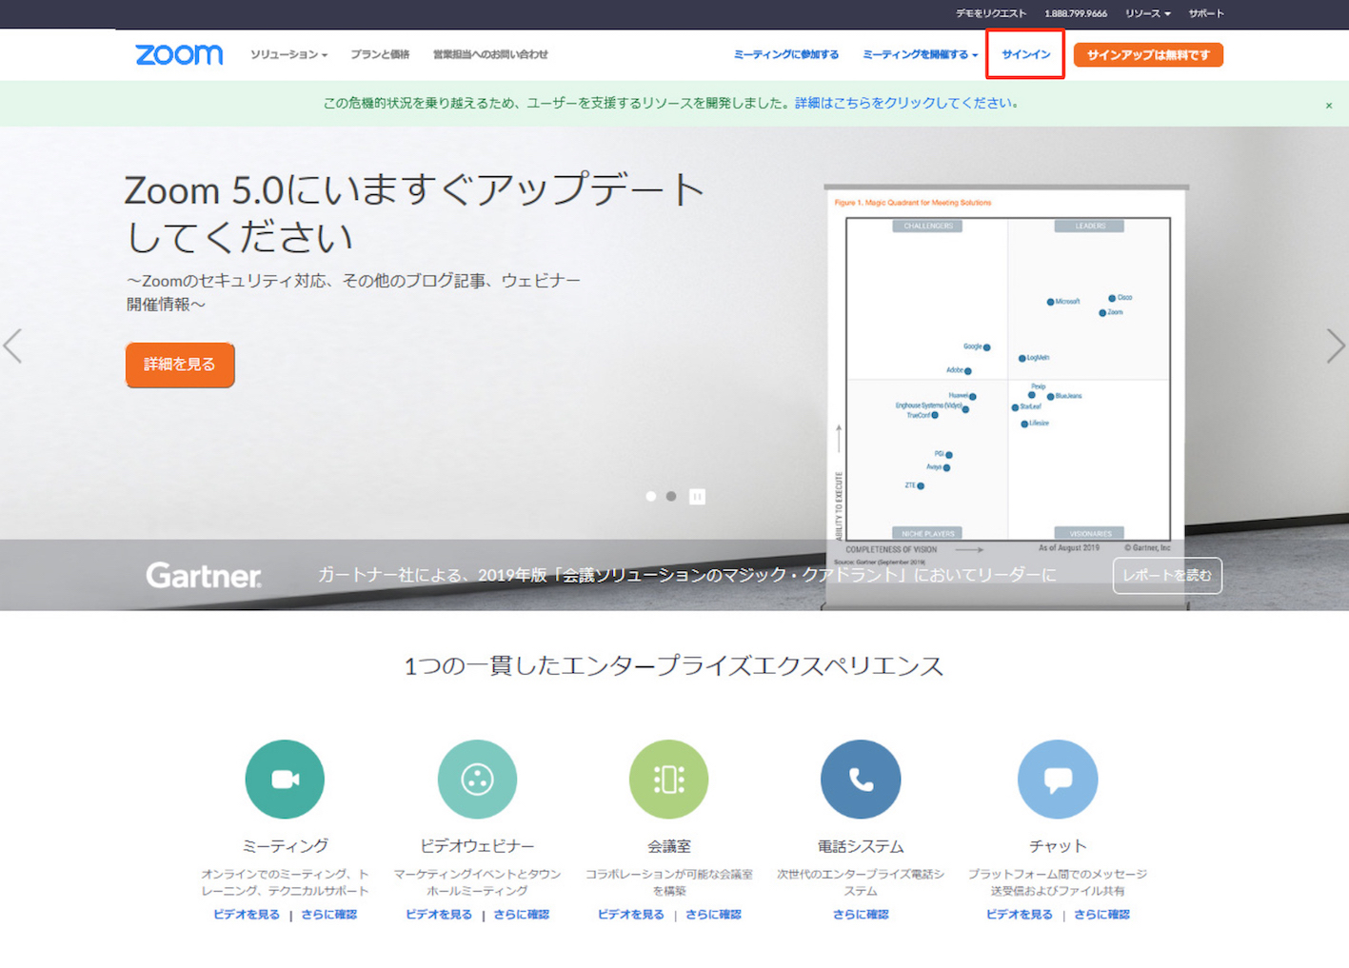Click the Zoom logo
Image resolution: width=1349 pixels, height=968 pixels.
[x=179, y=54]
